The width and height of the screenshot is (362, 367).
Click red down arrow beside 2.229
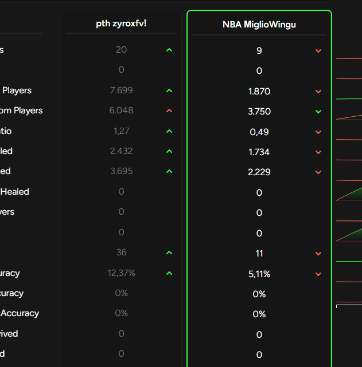pos(318,172)
